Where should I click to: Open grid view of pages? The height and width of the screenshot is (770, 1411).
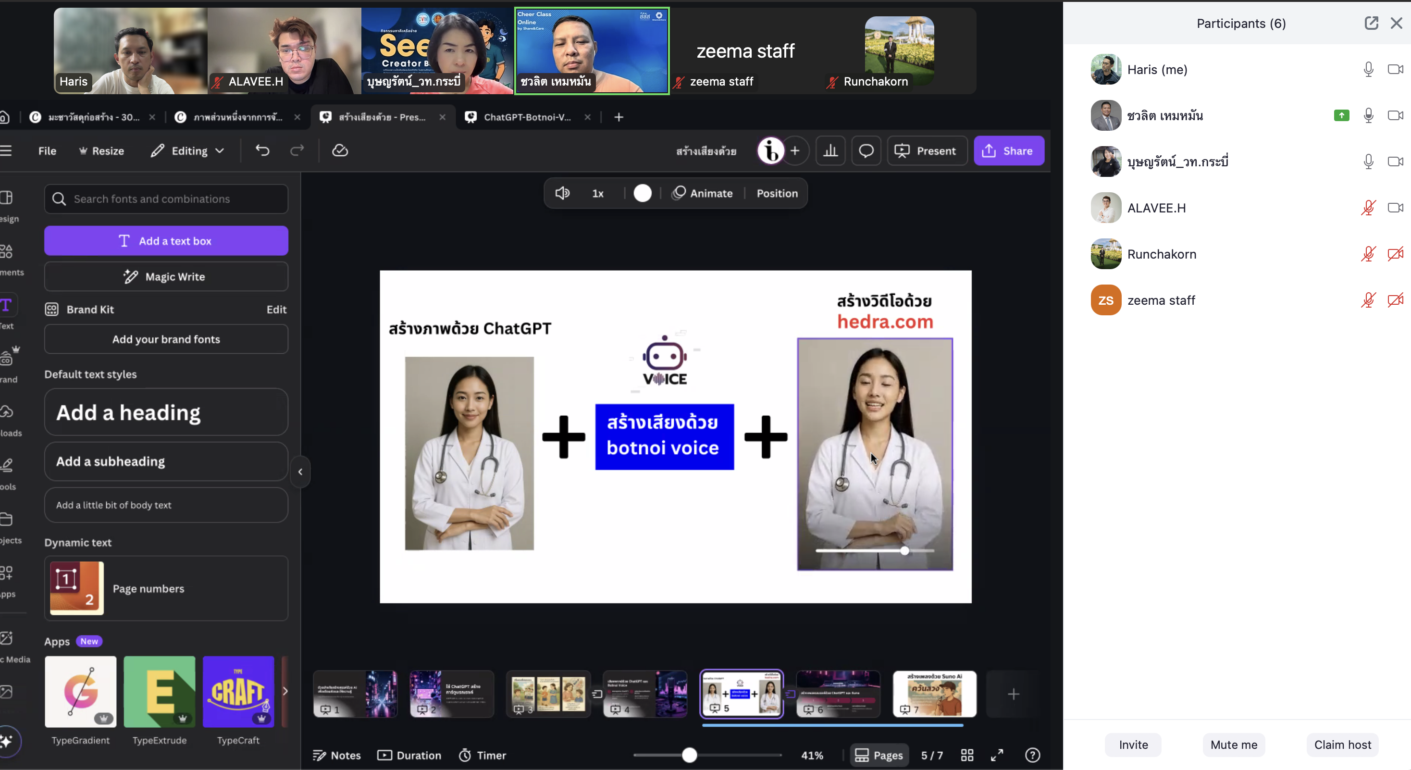point(967,755)
